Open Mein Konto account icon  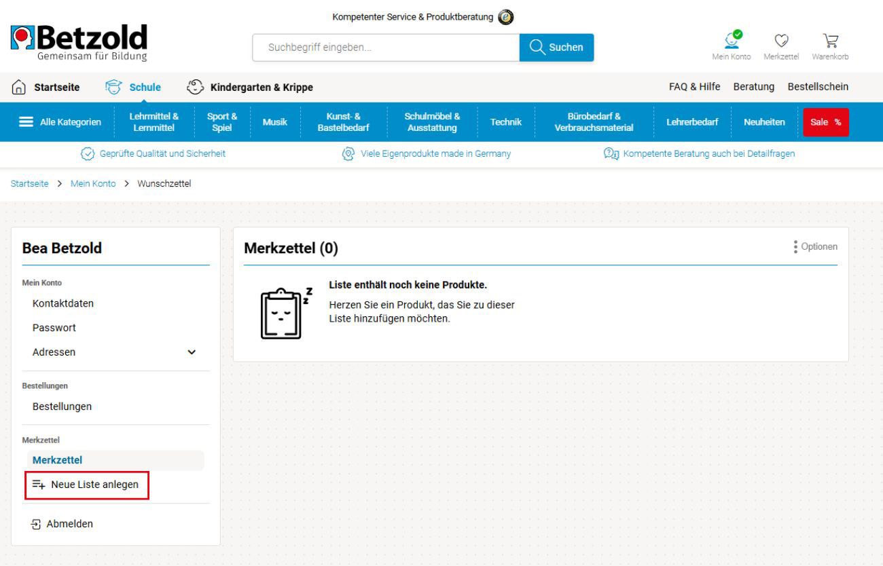[x=732, y=39]
